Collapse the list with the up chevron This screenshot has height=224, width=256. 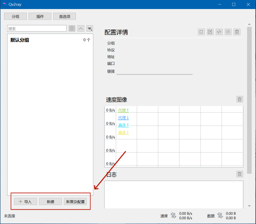81,29
